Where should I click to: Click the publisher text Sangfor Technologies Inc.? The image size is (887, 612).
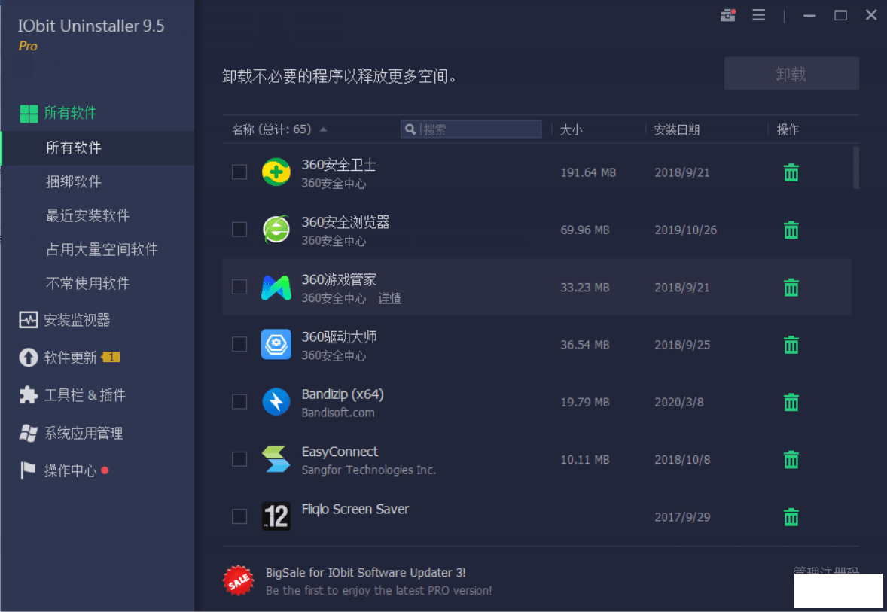[369, 470]
